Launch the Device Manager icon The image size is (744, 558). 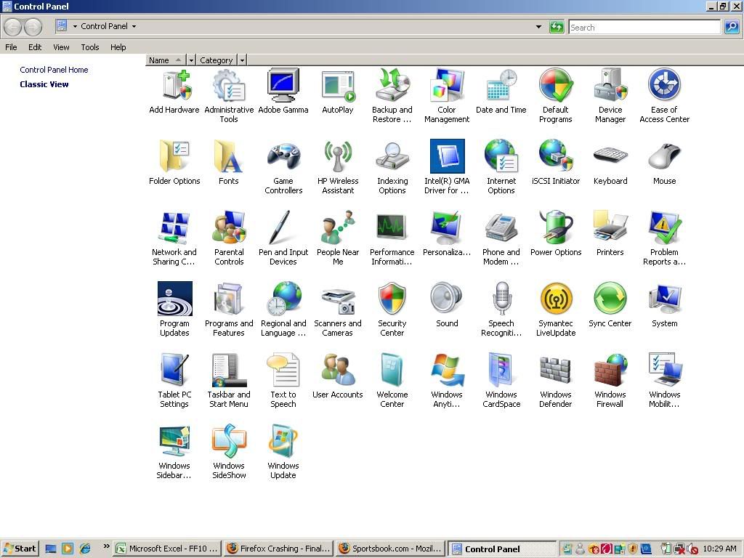click(x=610, y=86)
